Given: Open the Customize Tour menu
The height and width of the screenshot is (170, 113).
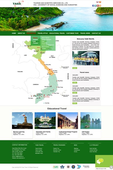Looking at the screenshot, I should 72,33.
